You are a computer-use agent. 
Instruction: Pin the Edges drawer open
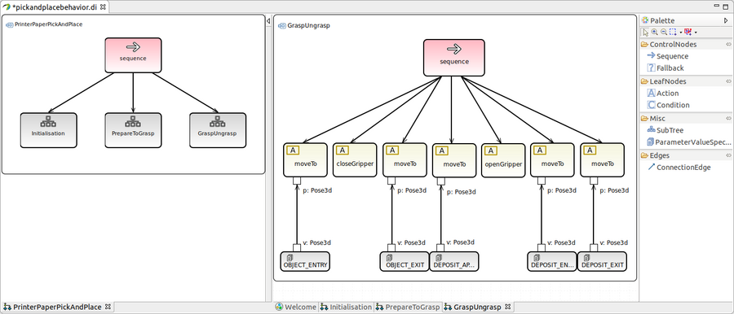728,155
